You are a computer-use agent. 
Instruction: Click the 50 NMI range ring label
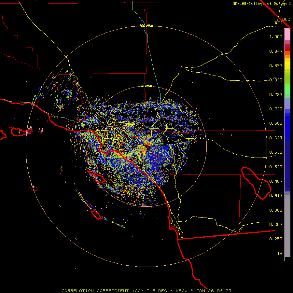[x=146, y=86]
